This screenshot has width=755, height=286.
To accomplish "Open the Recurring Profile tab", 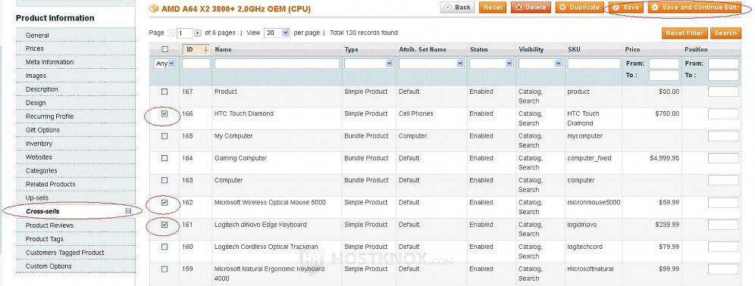I will click(x=76, y=117).
